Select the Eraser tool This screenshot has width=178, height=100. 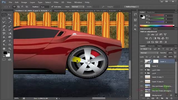pyautogui.click(x=4, y=33)
